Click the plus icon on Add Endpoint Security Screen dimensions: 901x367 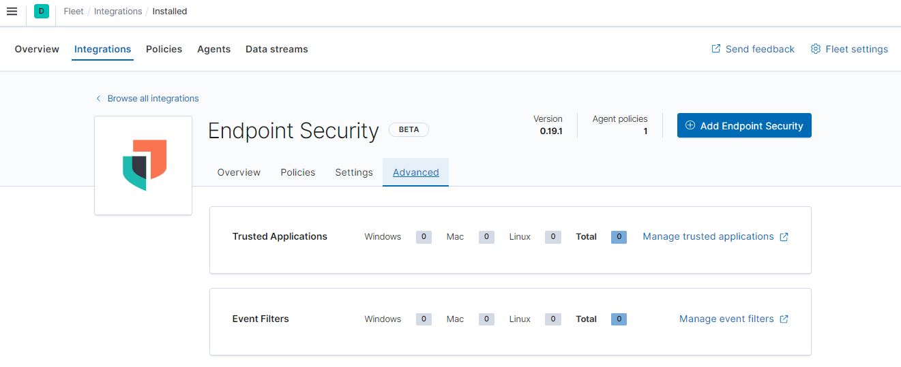point(690,125)
